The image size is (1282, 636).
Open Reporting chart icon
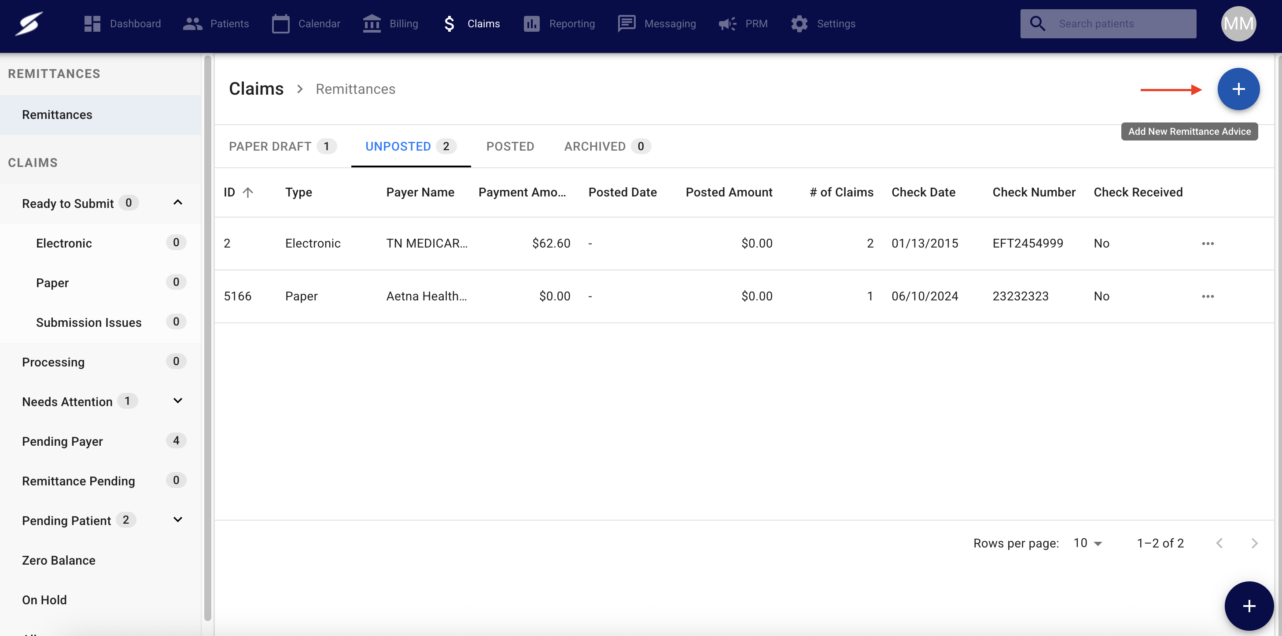(531, 23)
